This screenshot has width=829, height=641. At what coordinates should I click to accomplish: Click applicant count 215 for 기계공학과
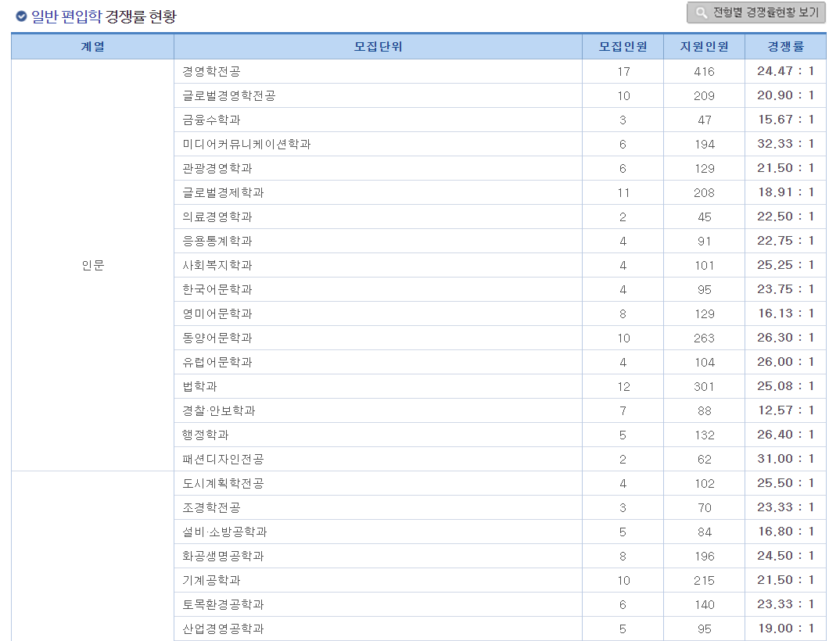coord(704,581)
